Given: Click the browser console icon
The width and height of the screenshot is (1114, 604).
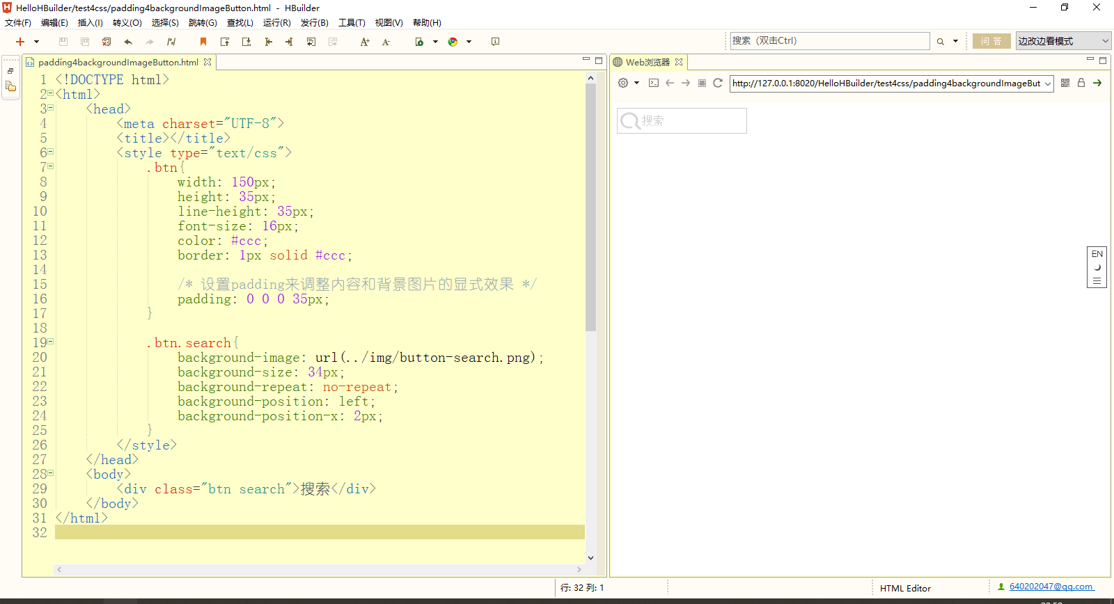Looking at the screenshot, I should tap(653, 83).
